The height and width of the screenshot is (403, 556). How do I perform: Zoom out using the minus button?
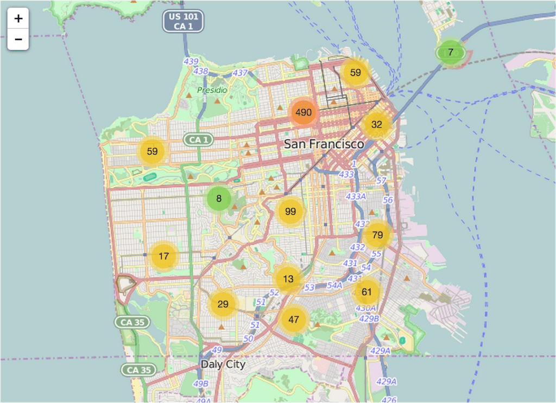click(x=18, y=39)
